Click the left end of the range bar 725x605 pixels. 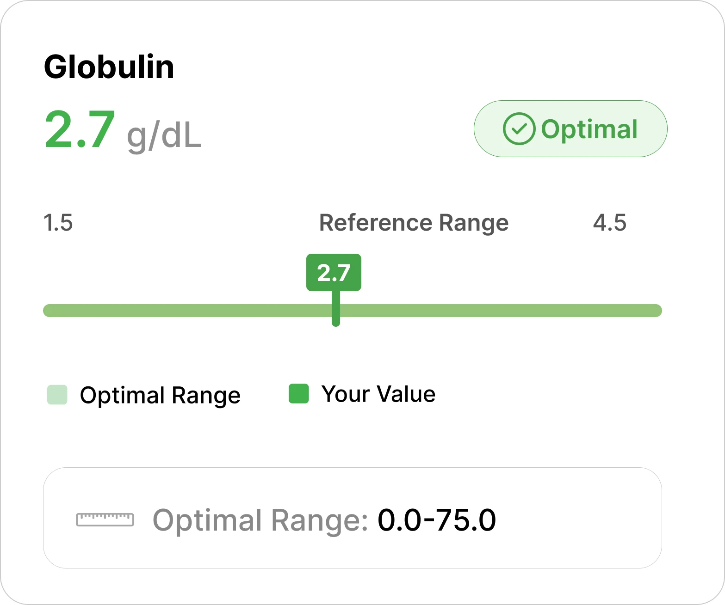click(x=49, y=311)
